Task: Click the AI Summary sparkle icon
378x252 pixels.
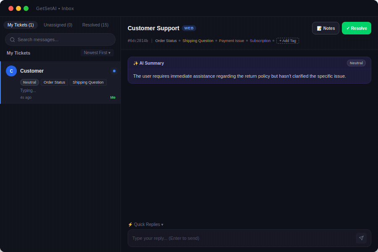Action: point(136,63)
